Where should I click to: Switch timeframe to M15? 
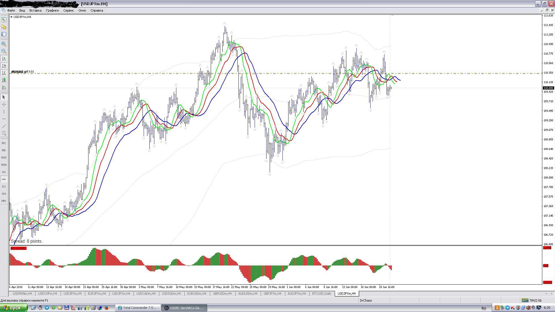pyautogui.click(x=4, y=157)
